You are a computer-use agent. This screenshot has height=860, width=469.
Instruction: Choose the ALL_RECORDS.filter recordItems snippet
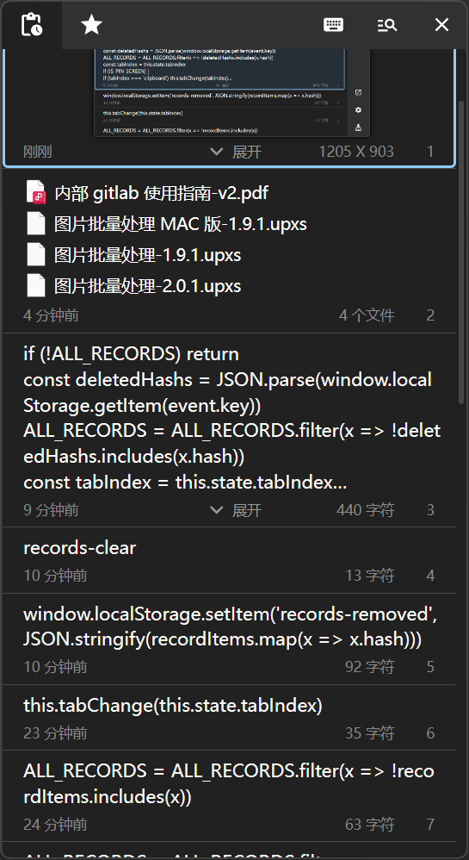coord(229,796)
